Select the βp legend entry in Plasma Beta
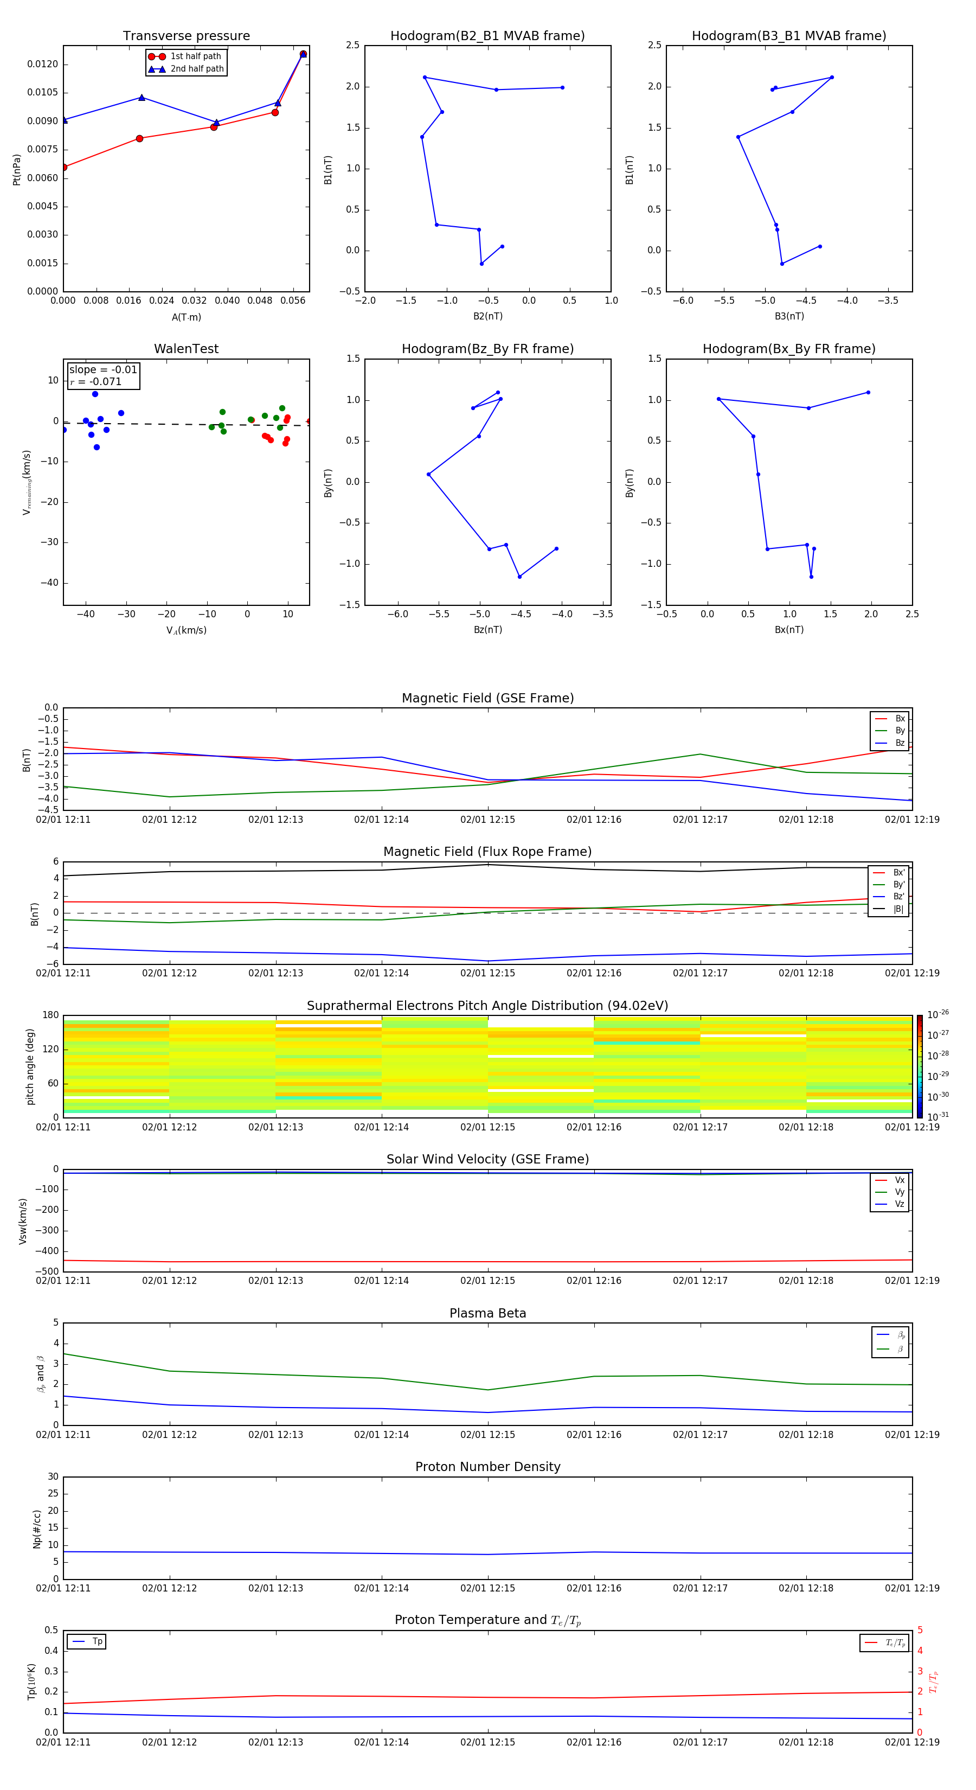The width and height of the screenshot is (976, 1790). point(890,1335)
